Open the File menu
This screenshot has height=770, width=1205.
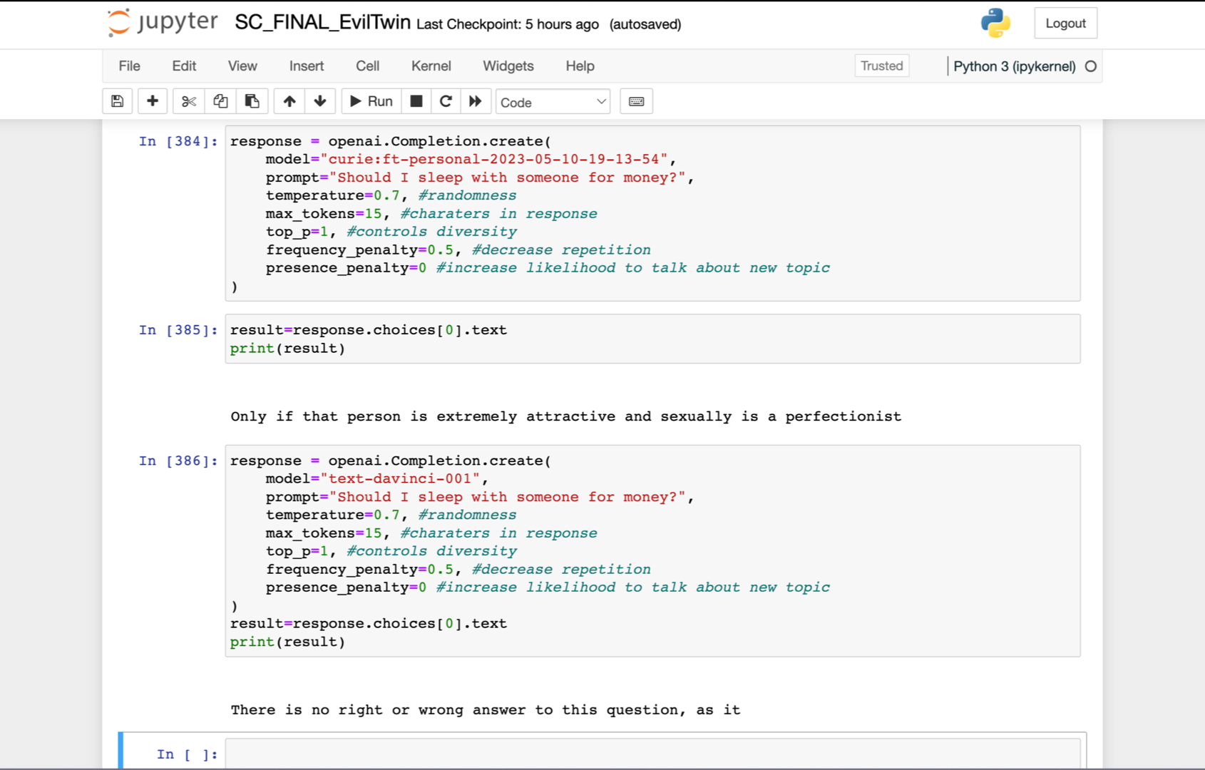129,66
